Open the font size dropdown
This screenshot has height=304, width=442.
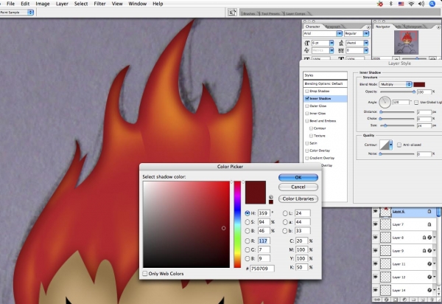tap(331, 43)
